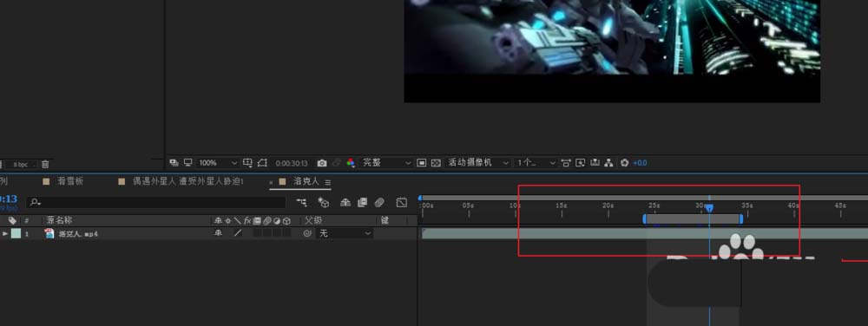Take a snapshot with the camera icon
Screen dimensions: 868x326
322,163
